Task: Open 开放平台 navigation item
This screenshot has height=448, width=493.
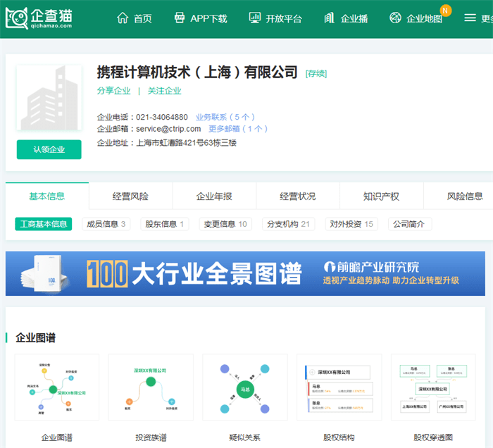Action: (x=284, y=18)
